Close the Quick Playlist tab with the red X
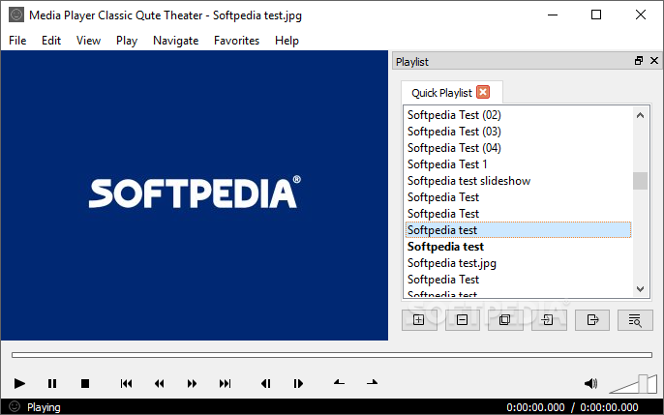The width and height of the screenshot is (664, 415). [x=483, y=92]
